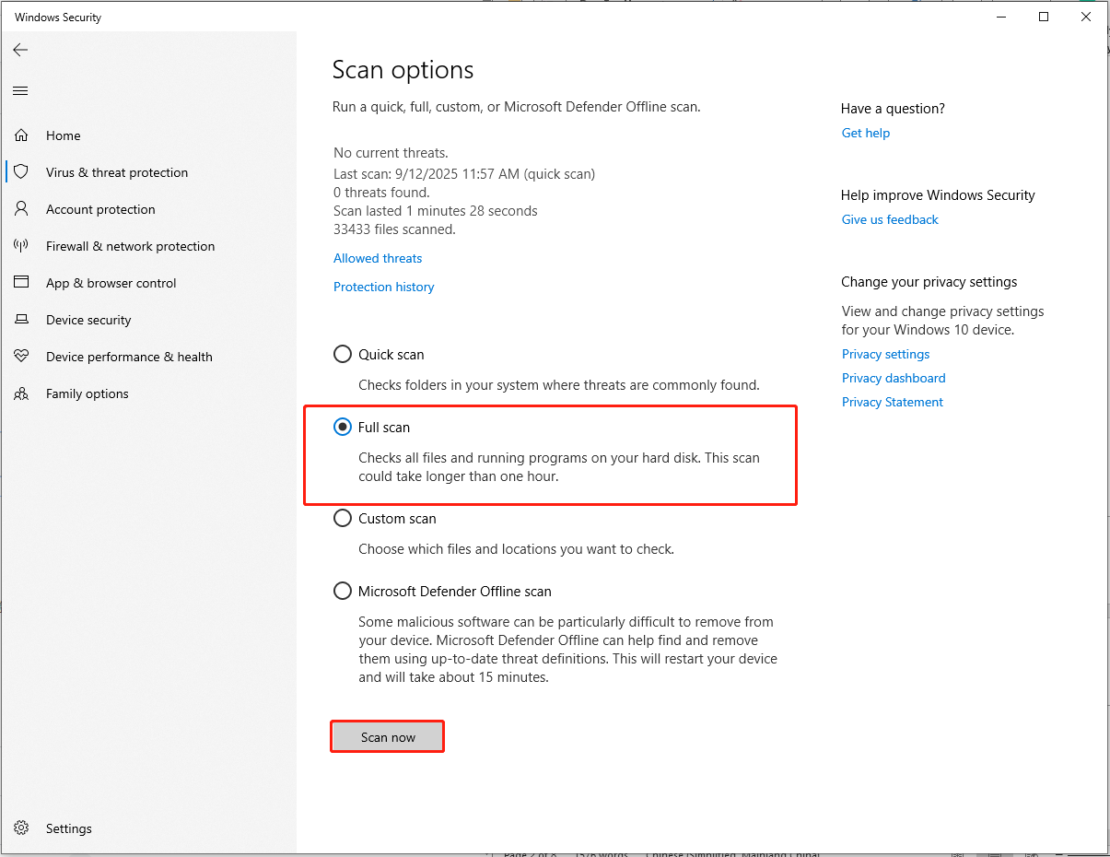
Task: Open the Settings gear at bottom
Action: click(20, 828)
